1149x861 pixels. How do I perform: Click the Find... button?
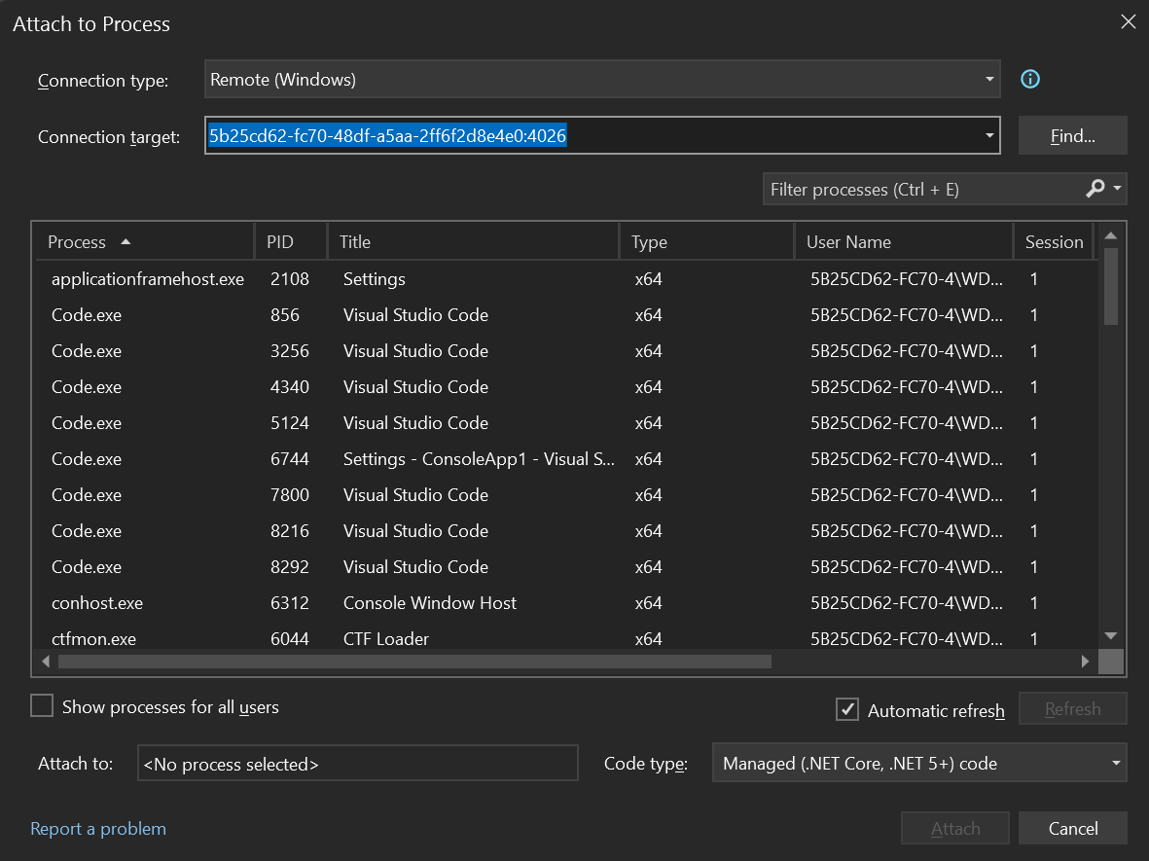[x=1072, y=135]
